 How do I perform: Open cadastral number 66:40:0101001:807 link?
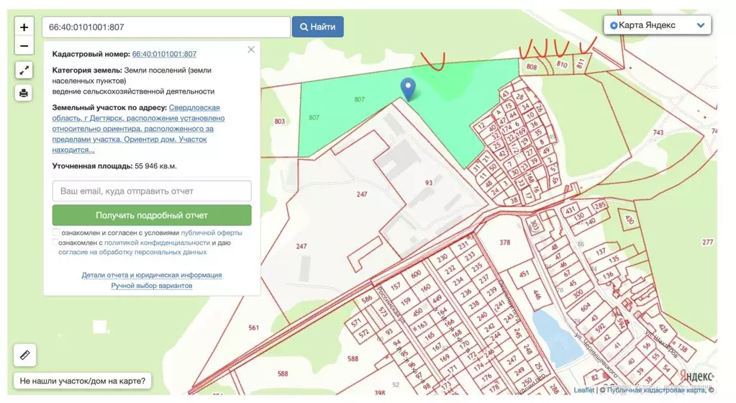point(164,54)
